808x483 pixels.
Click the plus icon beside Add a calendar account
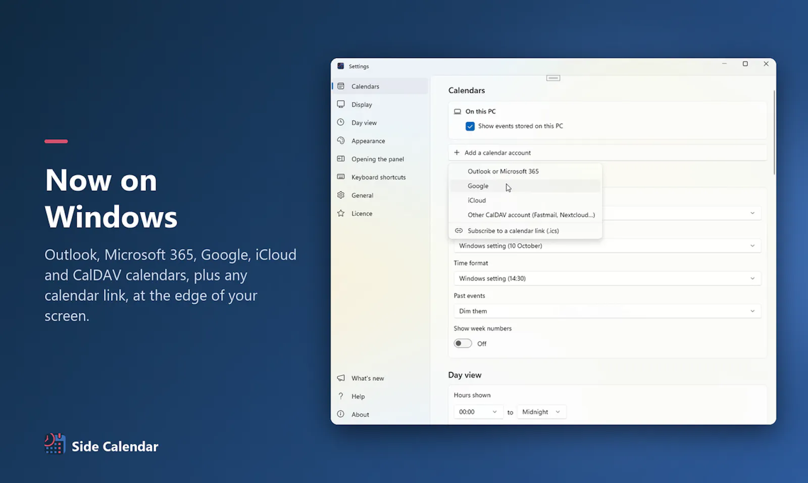[457, 152]
